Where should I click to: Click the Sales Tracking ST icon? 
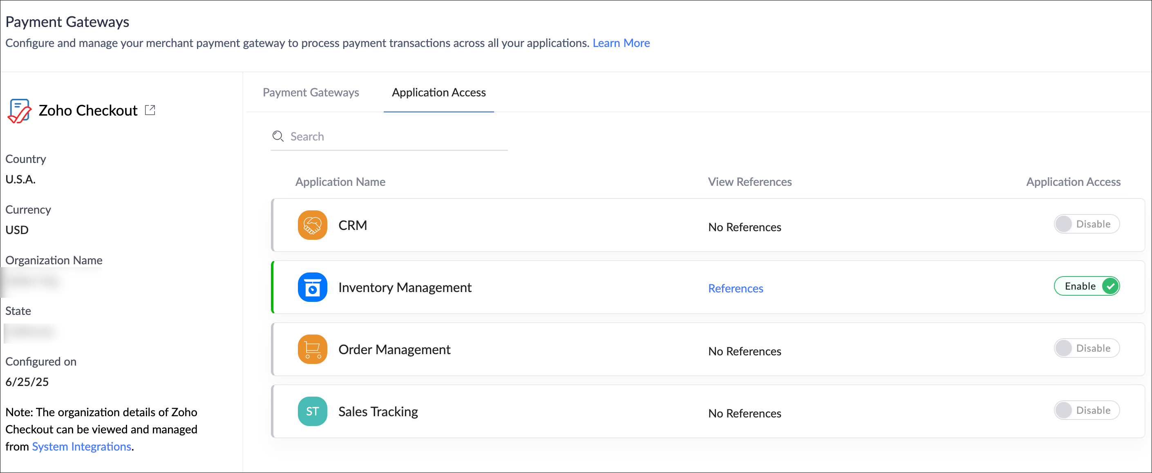click(312, 411)
